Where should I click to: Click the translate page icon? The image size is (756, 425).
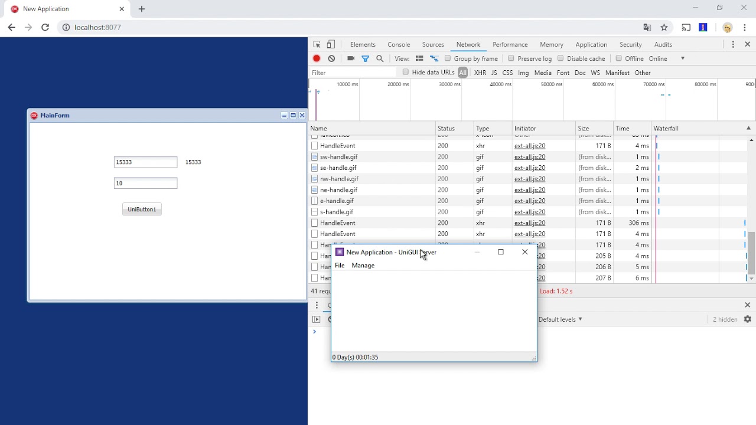click(647, 27)
